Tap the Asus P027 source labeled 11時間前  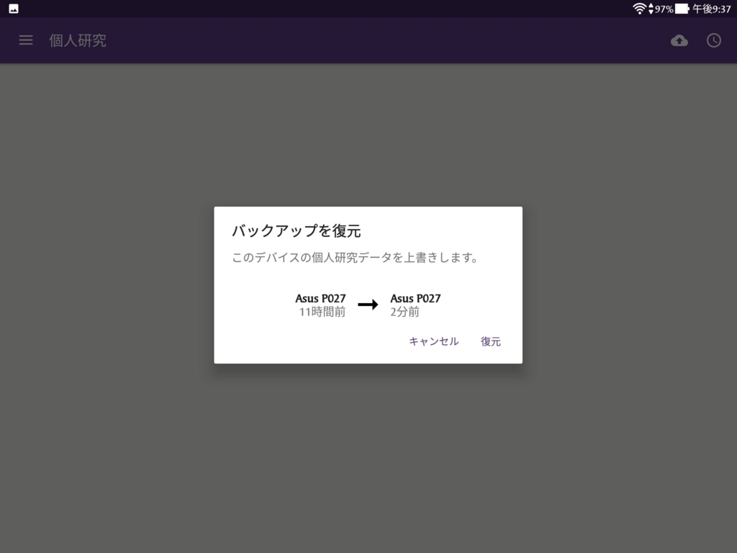point(320,305)
